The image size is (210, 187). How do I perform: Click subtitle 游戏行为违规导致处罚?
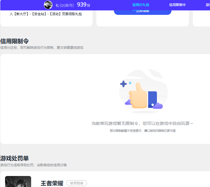pos(17,165)
